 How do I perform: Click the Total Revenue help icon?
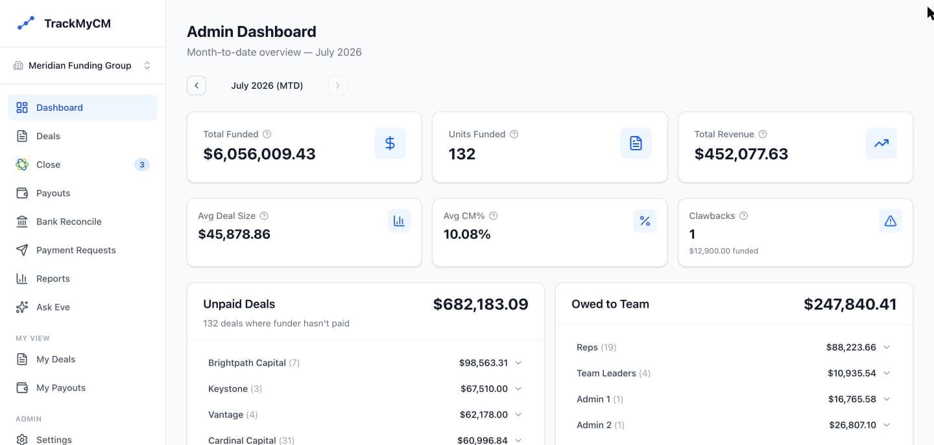pyautogui.click(x=763, y=134)
